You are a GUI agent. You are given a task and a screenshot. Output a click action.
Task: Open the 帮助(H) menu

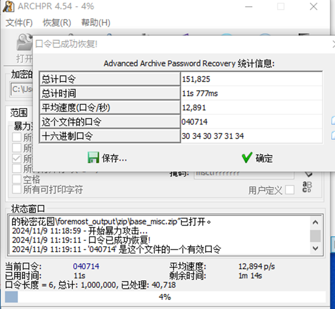[96, 23]
